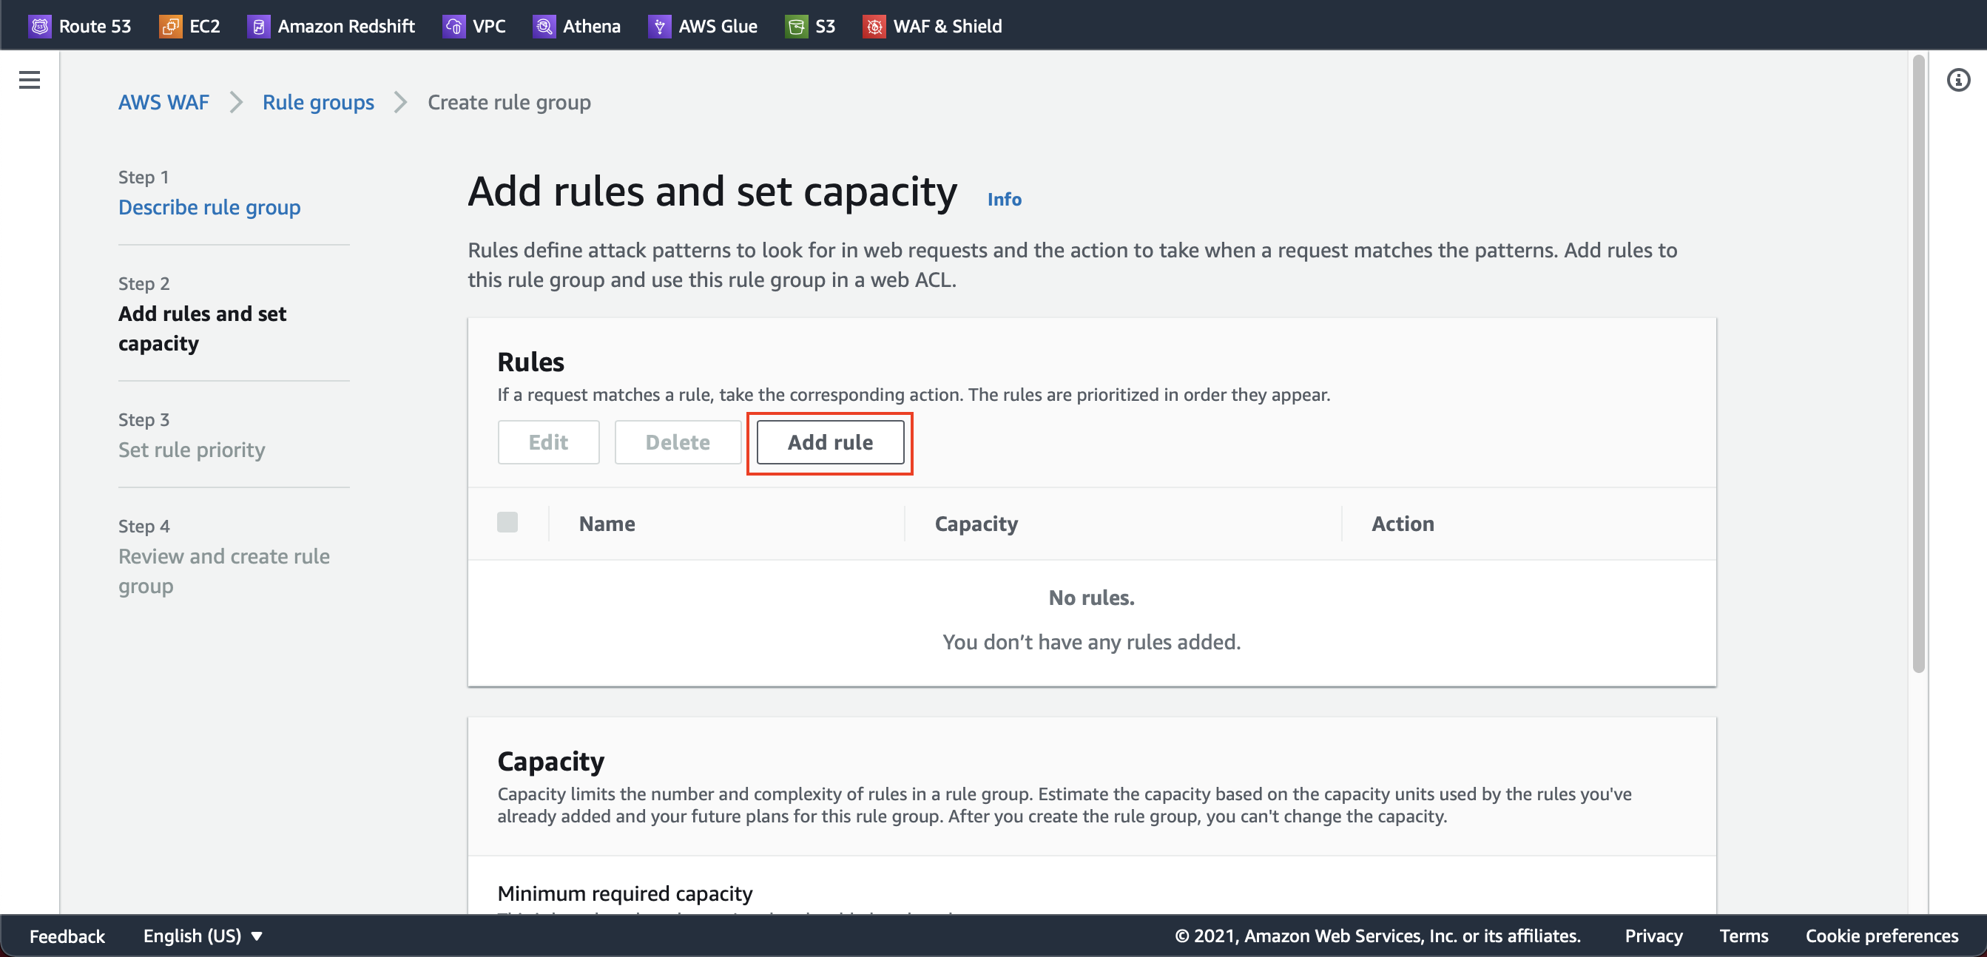The image size is (1987, 957).
Task: Click the Add rules and set capacity step
Action: (x=202, y=328)
